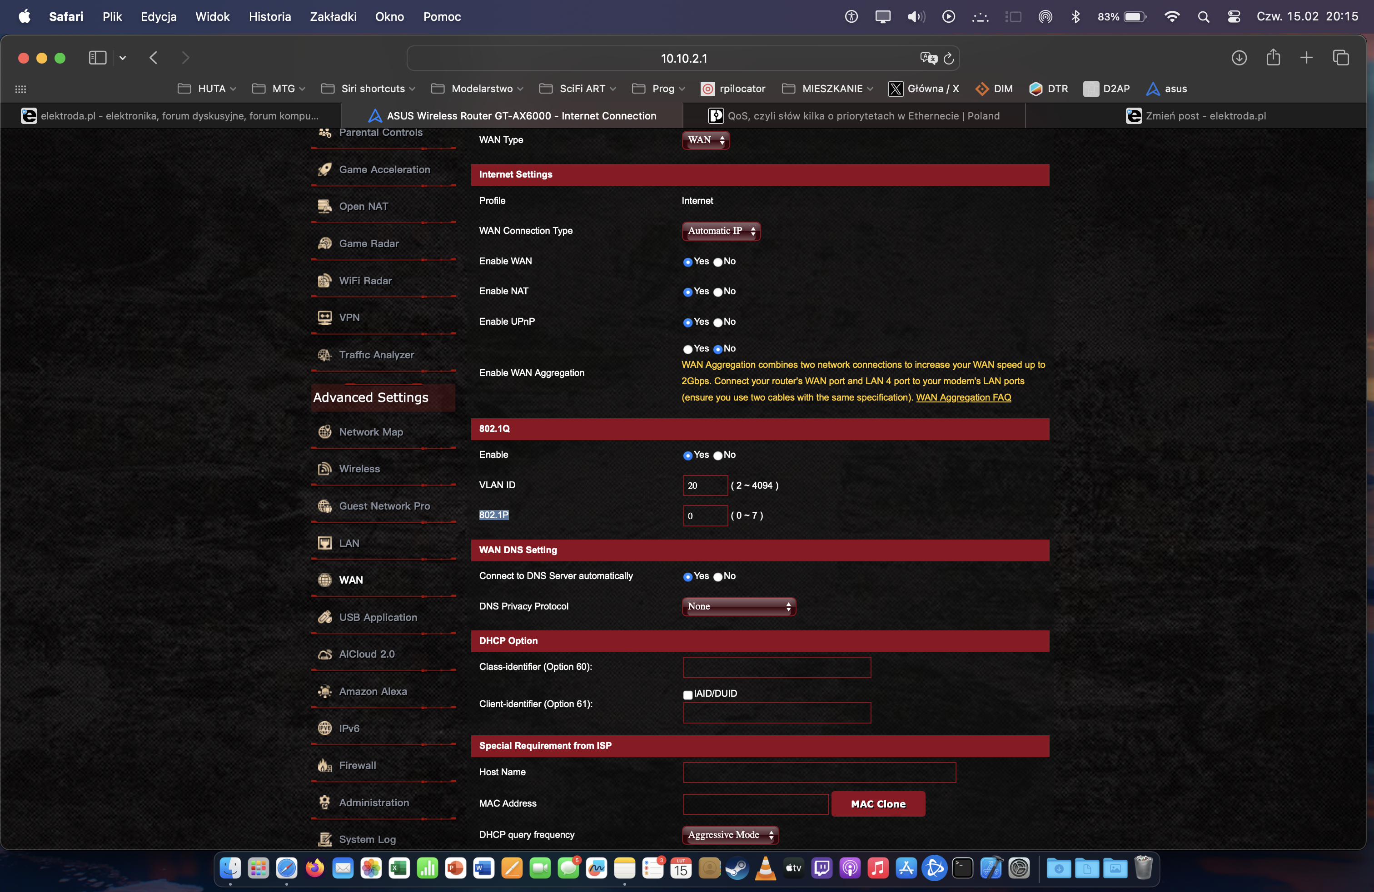Click the Traffic Analyzer sidebar icon
This screenshot has height=892, width=1374.
pos(324,355)
